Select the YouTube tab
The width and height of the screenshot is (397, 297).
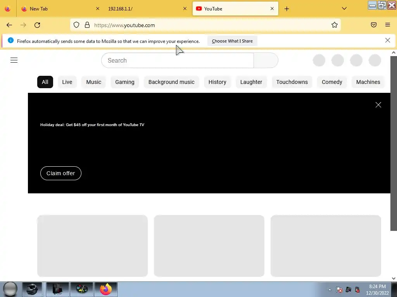coord(235,9)
